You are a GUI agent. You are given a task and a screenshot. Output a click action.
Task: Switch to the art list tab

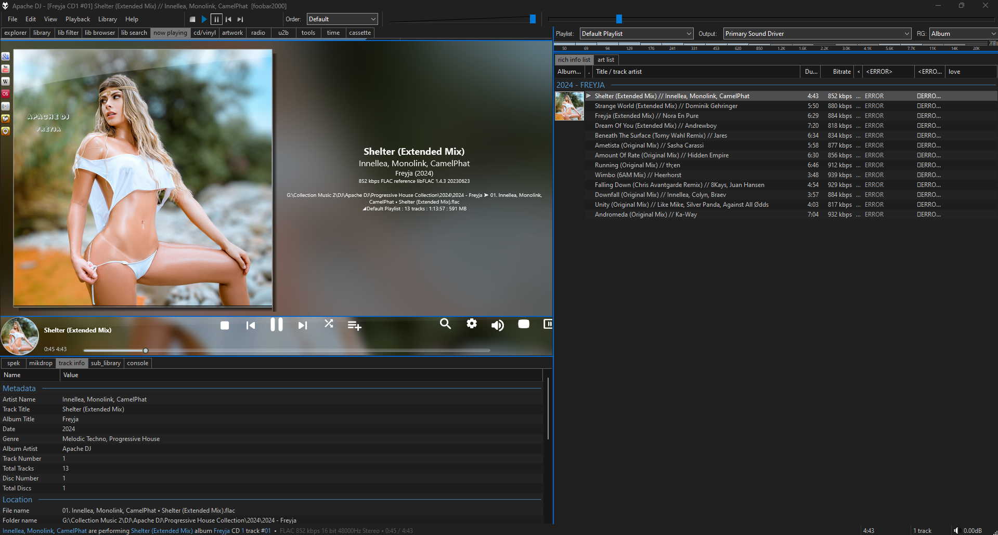pyautogui.click(x=606, y=60)
